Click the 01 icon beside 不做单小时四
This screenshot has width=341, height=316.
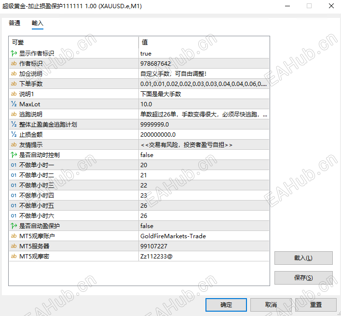pyautogui.click(x=14, y=196)
